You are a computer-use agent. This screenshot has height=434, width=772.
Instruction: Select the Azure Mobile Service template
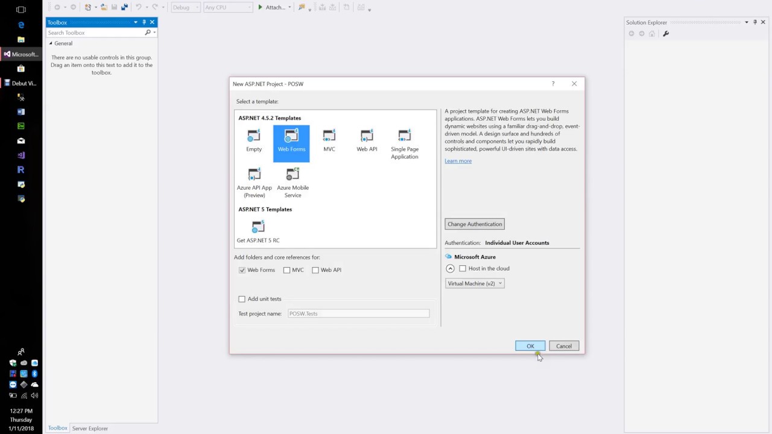click(x=293, y=183)
